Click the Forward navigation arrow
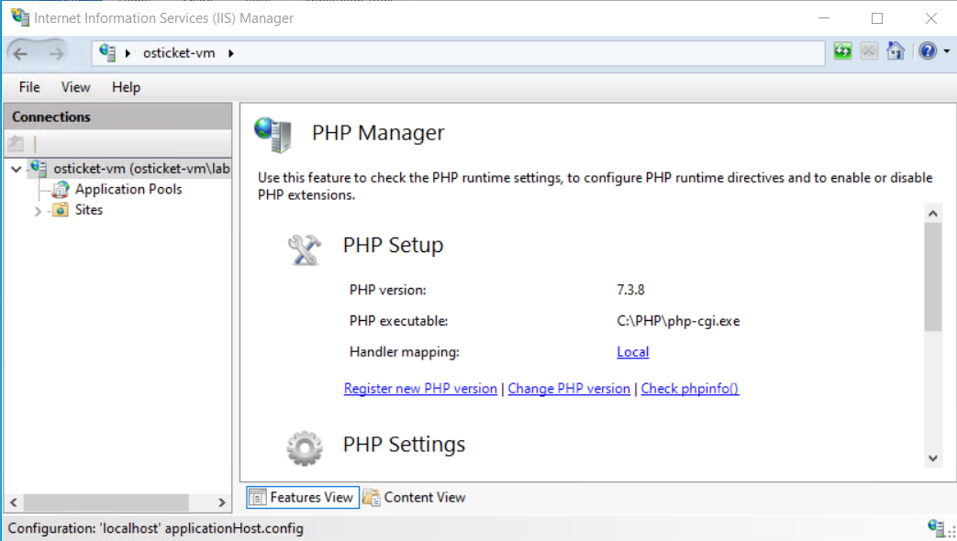The height and width of the screenshot is (541, 957). point(56,54)
